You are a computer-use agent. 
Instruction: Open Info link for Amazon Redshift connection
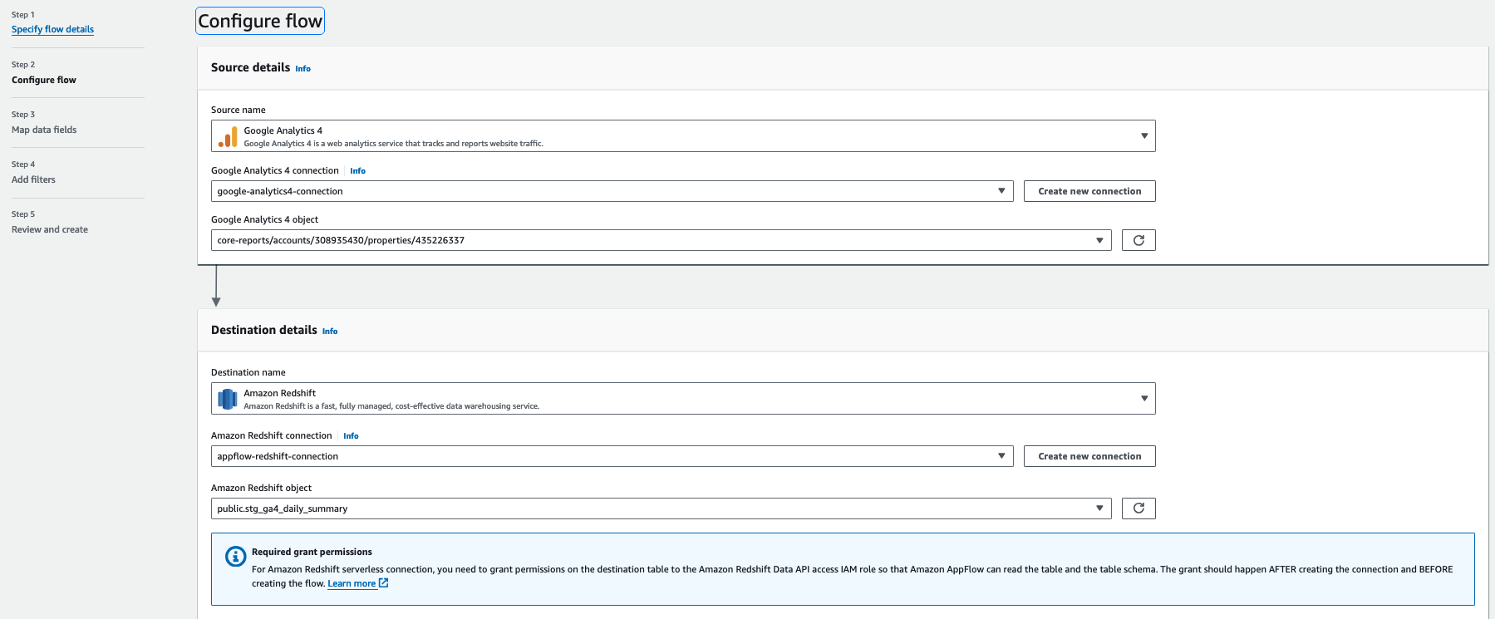pyautogui.click(x=352, y=436)
